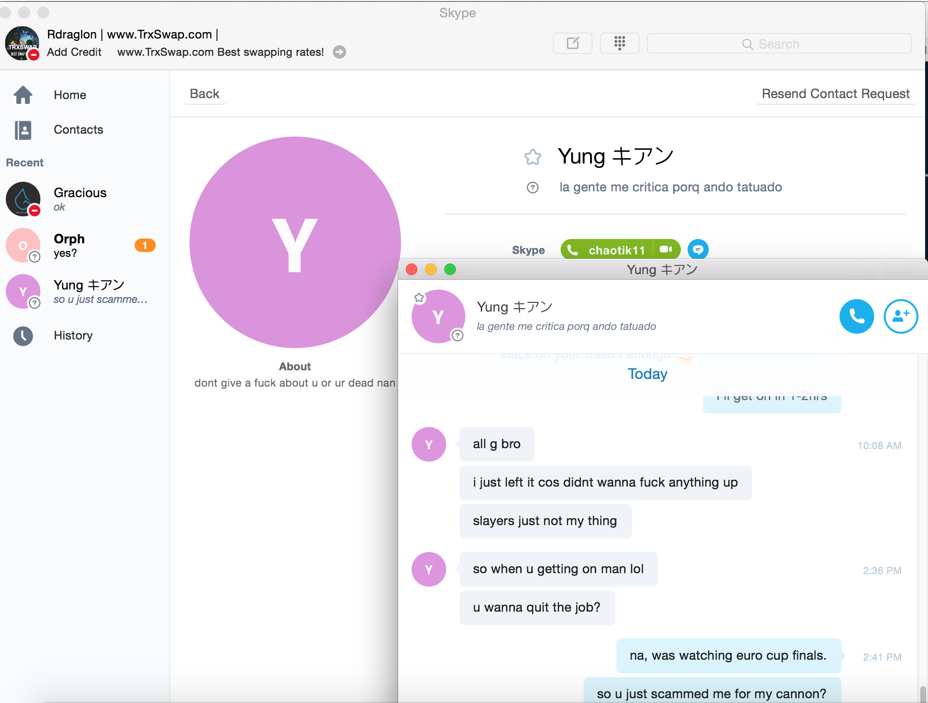Open the Gracious conversation
The image size is (928, 703).
click(80, 199)
